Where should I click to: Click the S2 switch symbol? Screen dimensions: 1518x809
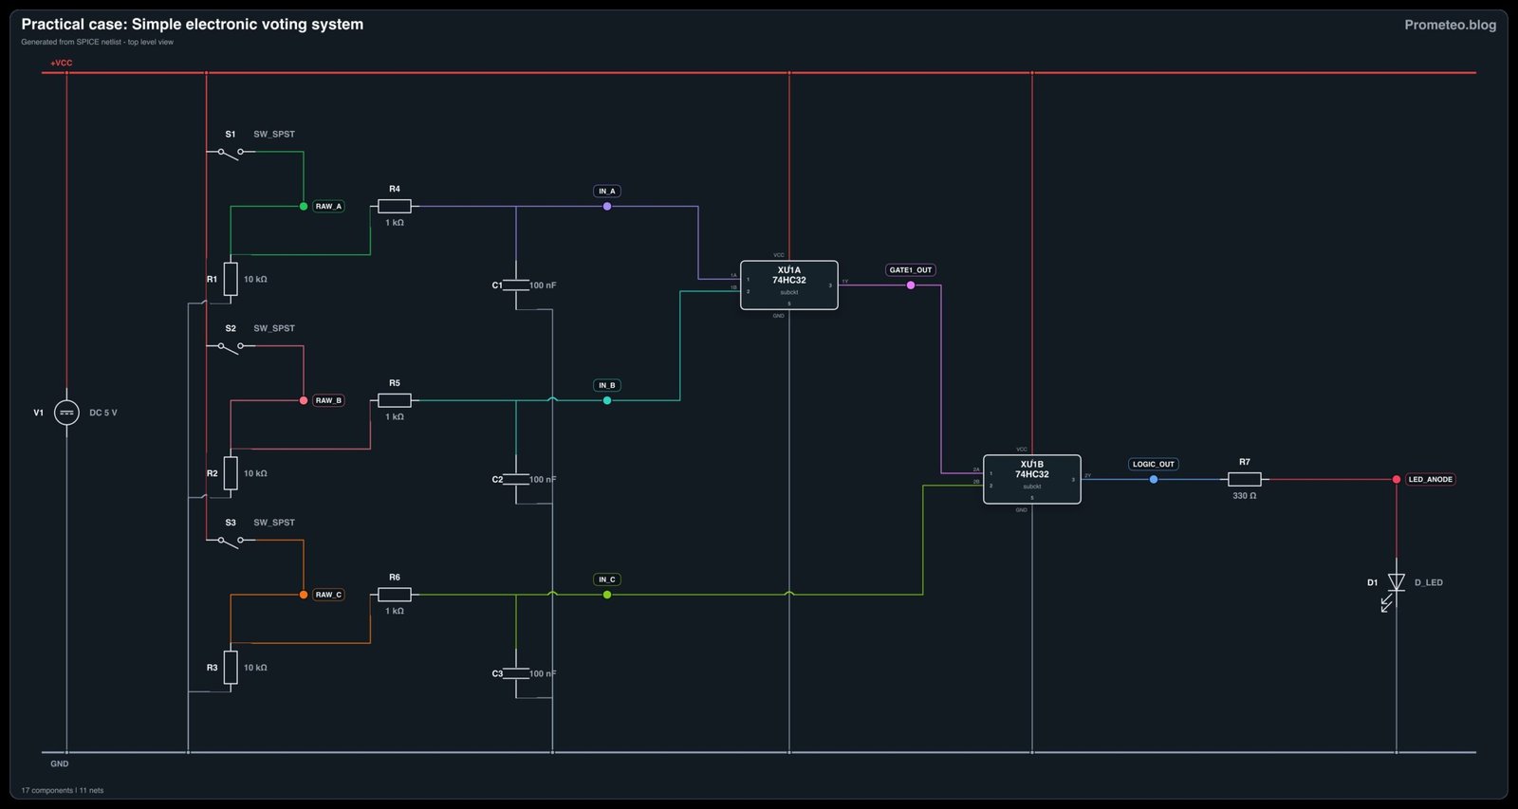231,346
